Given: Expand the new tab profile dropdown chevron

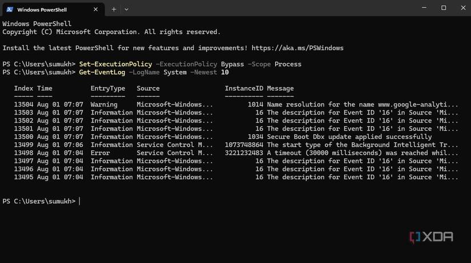Looking at the screenshot, I should [126, 9].
